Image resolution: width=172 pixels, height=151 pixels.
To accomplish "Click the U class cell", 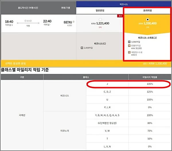I will (x=107, y=100).
